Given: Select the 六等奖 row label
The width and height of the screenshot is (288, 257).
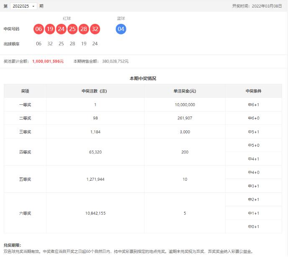Looking at the screenshot, I should point(25,213).
